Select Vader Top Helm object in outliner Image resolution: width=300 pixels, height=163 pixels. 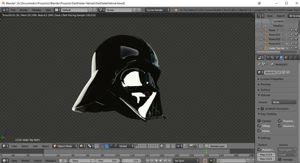(x=277, y=48)
